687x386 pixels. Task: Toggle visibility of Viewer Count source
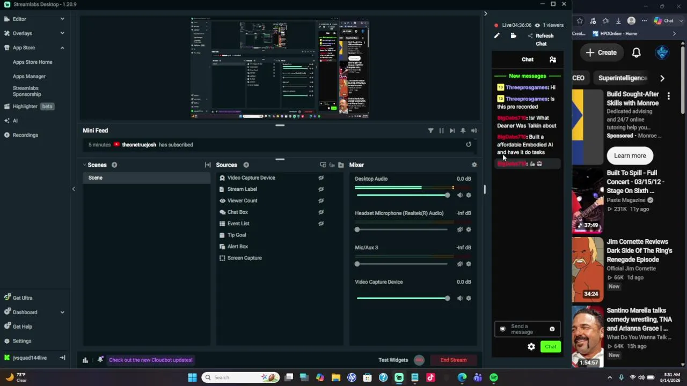321,201
